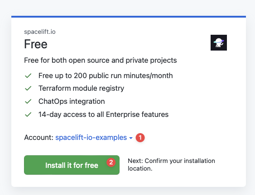Click the '14-day access to all Enterprise features' text
This screenshot has height=195, width=255.
coord(103,115)
